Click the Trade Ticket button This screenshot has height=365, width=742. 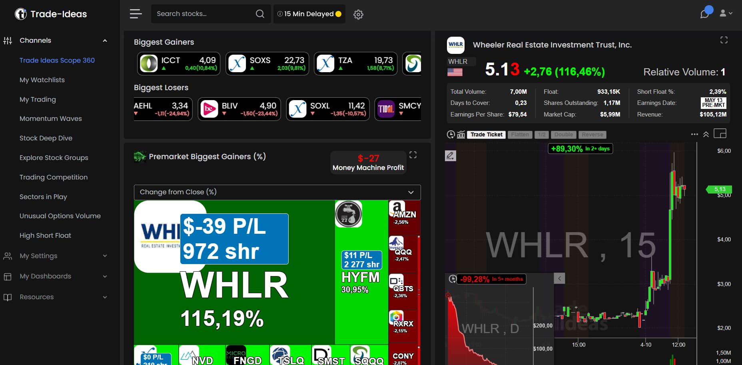click(x=487, y=135)
